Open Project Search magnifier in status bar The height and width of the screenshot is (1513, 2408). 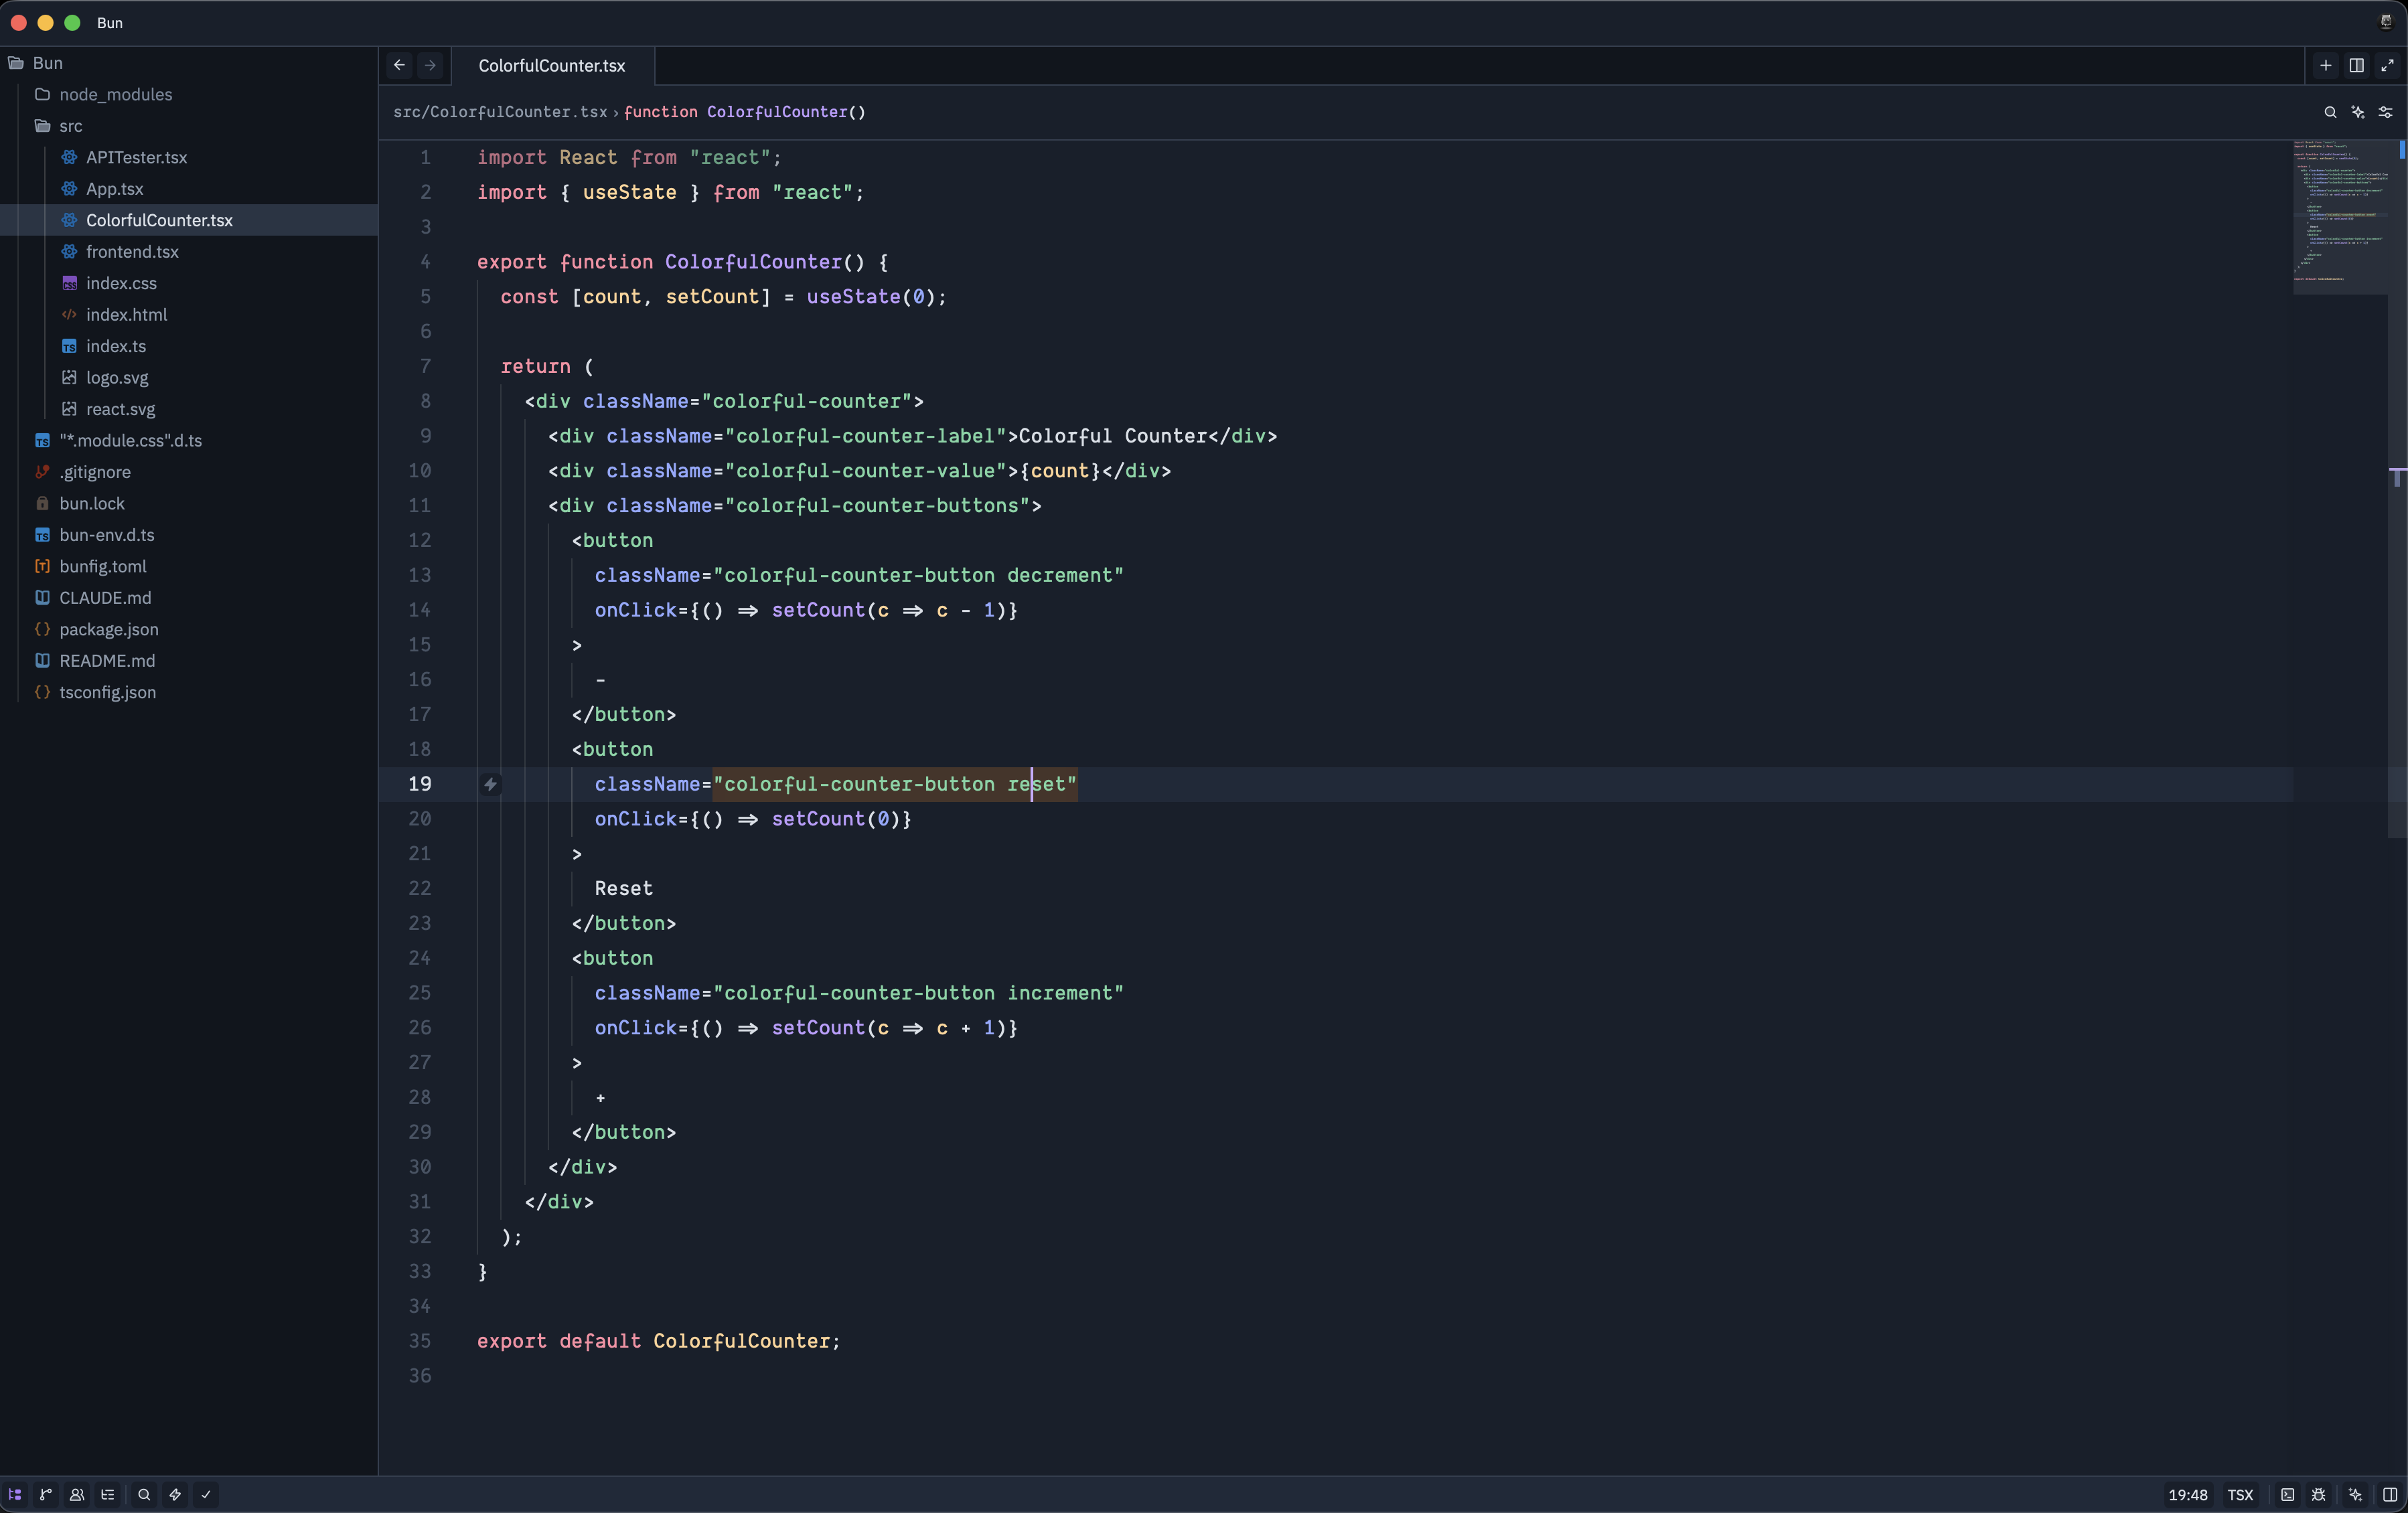click(x=144, y=1494)
